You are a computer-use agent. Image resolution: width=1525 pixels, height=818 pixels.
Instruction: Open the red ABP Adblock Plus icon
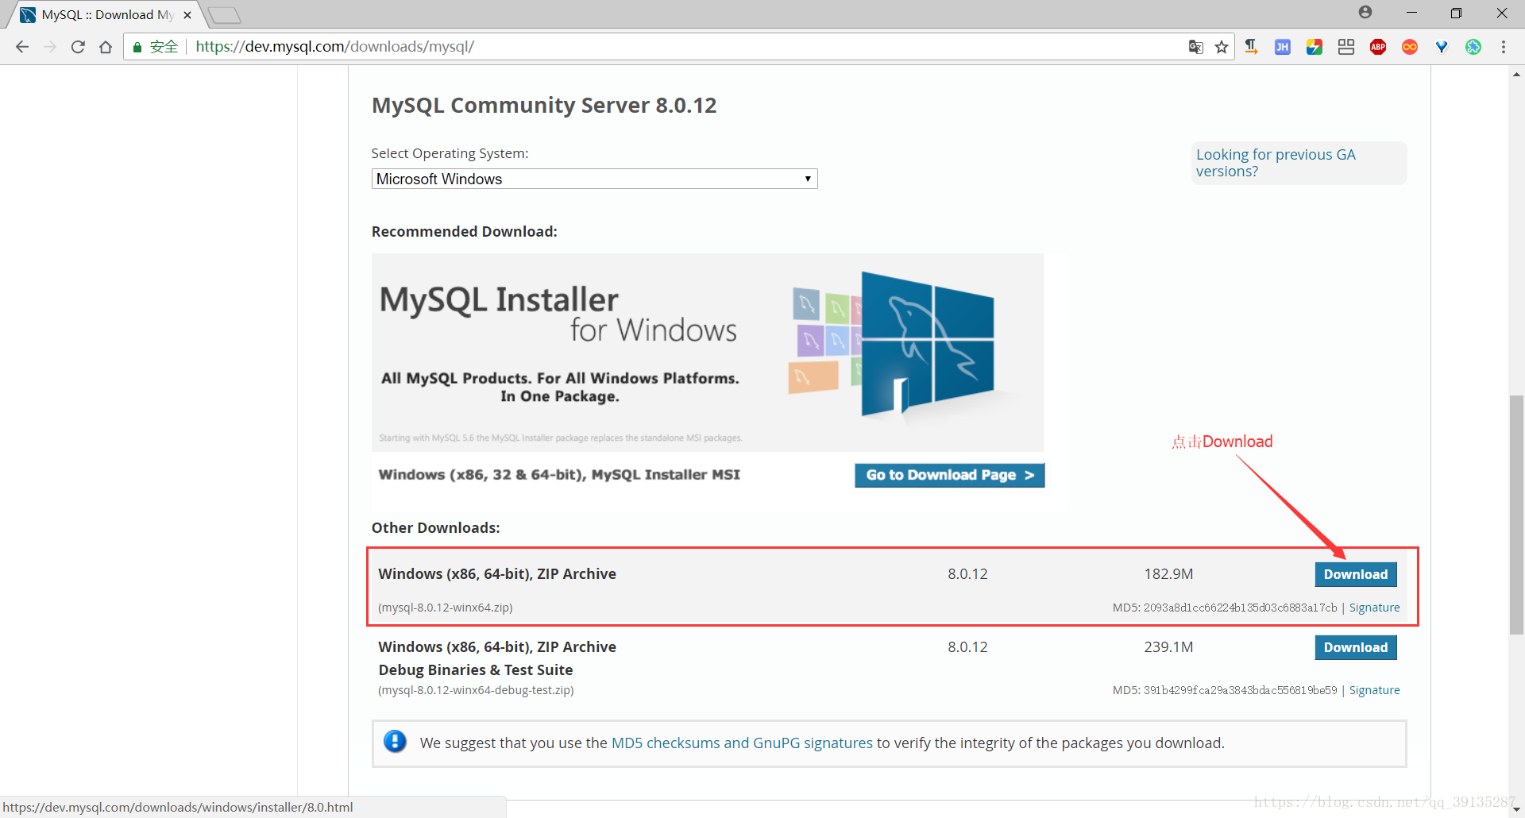(1378, 47)
